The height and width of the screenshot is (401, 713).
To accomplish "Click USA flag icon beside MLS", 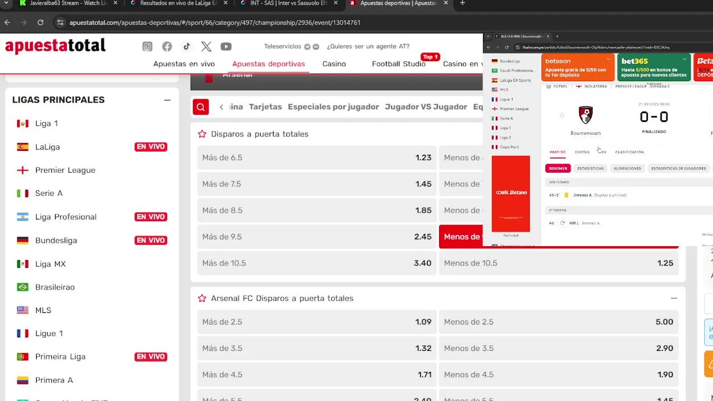I will [22, 310].
